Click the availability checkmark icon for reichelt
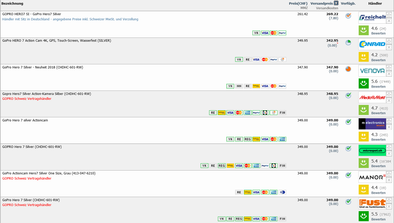394x223 pixels. point(348,16)
